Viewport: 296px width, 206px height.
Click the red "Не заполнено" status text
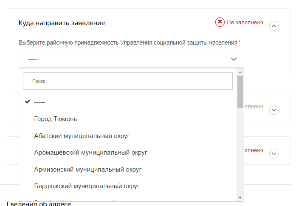(245, 22)
